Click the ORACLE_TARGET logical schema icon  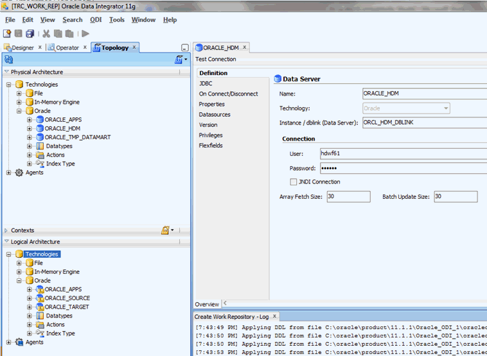[x=40, y=307]
